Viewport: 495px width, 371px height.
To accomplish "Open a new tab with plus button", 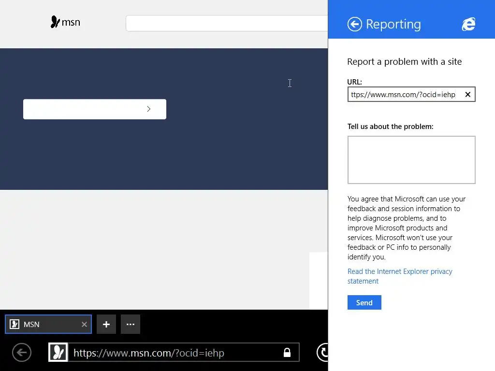I will coord(106,324).
